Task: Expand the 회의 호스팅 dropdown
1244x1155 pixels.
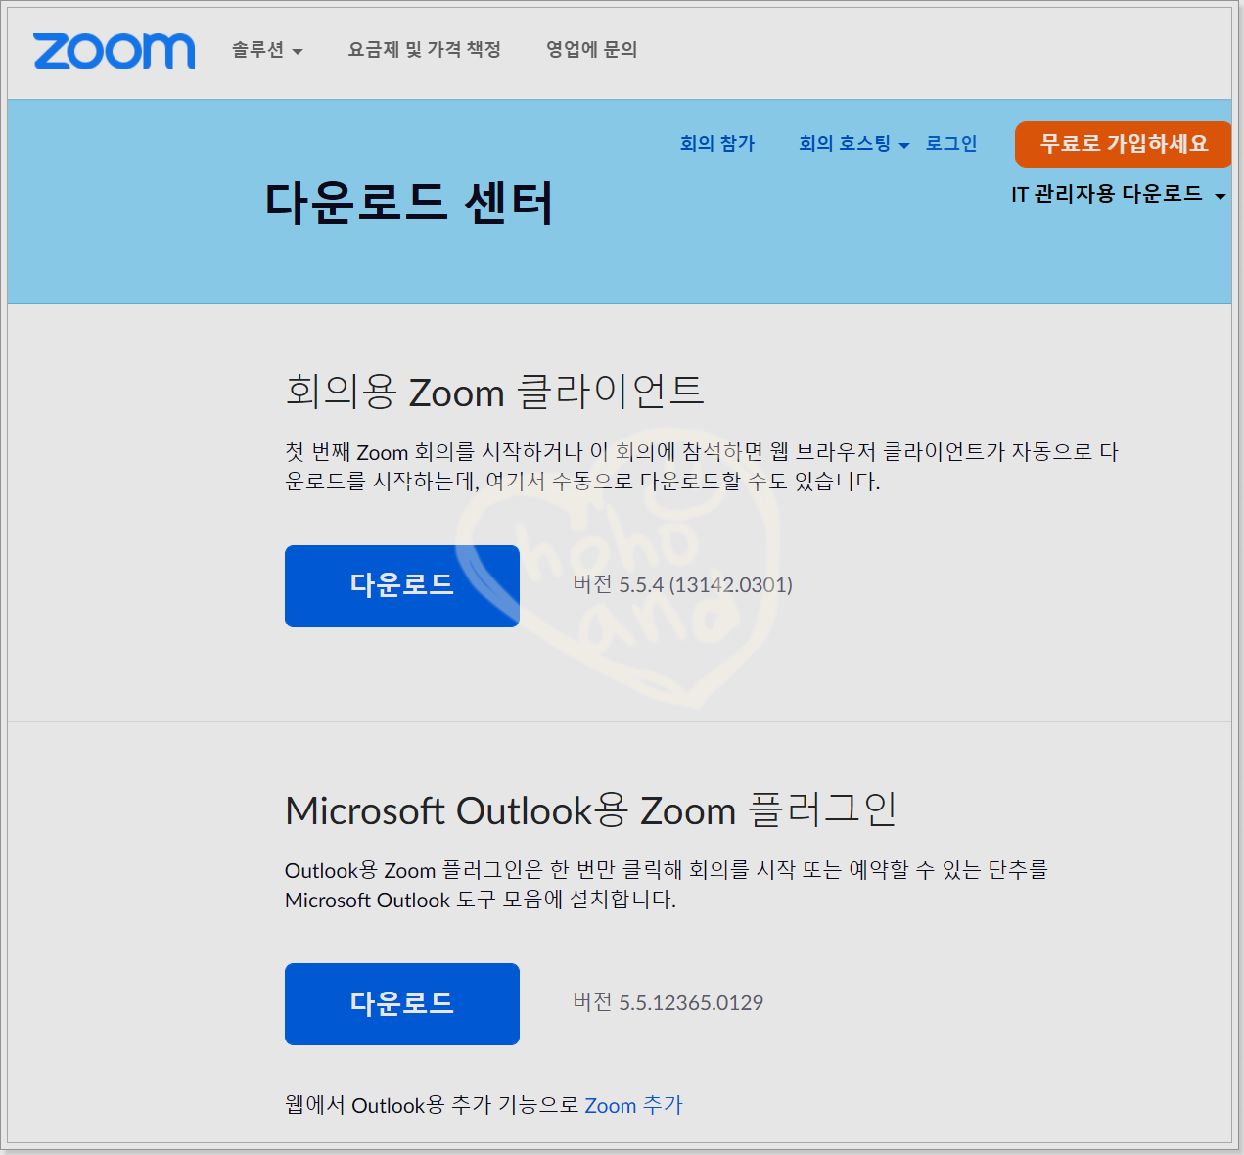Action: [853, 144]
